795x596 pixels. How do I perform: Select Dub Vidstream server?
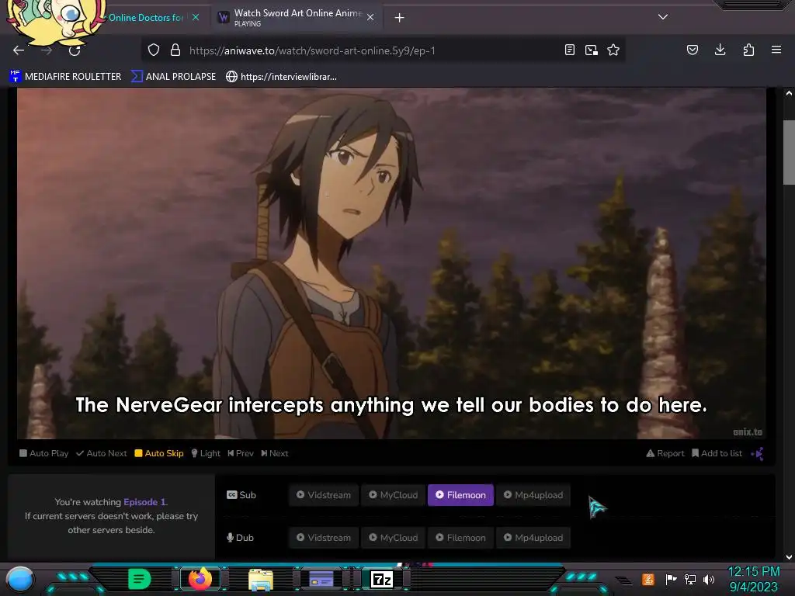[x=324, y=538]
